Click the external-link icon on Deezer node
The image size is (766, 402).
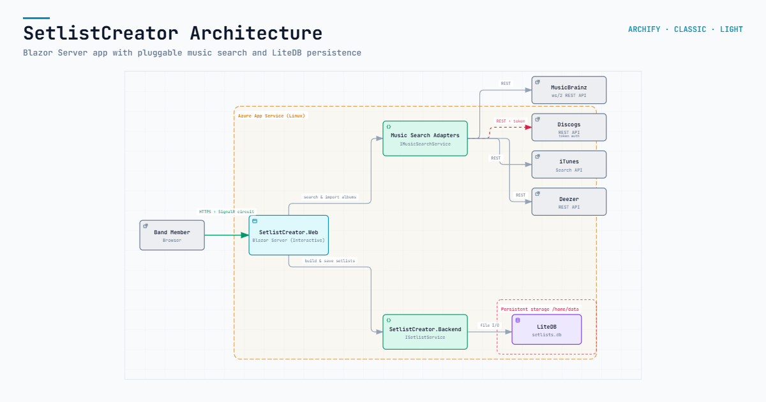tap(537, 193)
